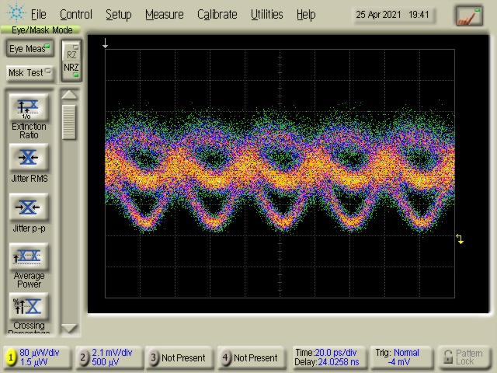The width and height of the screenshot is (497, 373).
Task: Click the measurement toolbar scrollbar thumb
Action: (70, 121)
